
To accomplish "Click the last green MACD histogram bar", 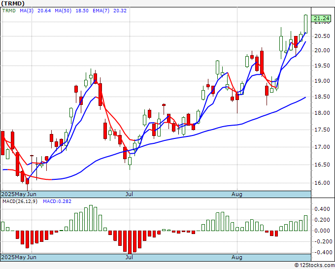I will [306, 223].
